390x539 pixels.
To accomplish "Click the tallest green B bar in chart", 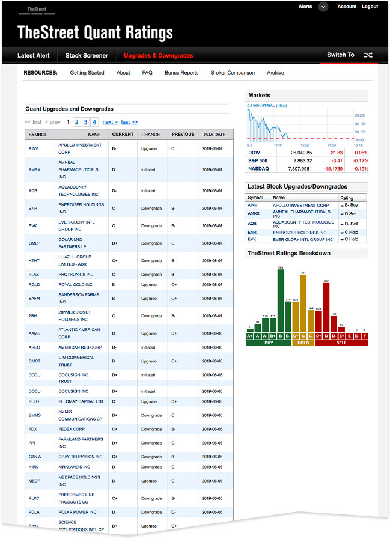I will click(281, 300).
